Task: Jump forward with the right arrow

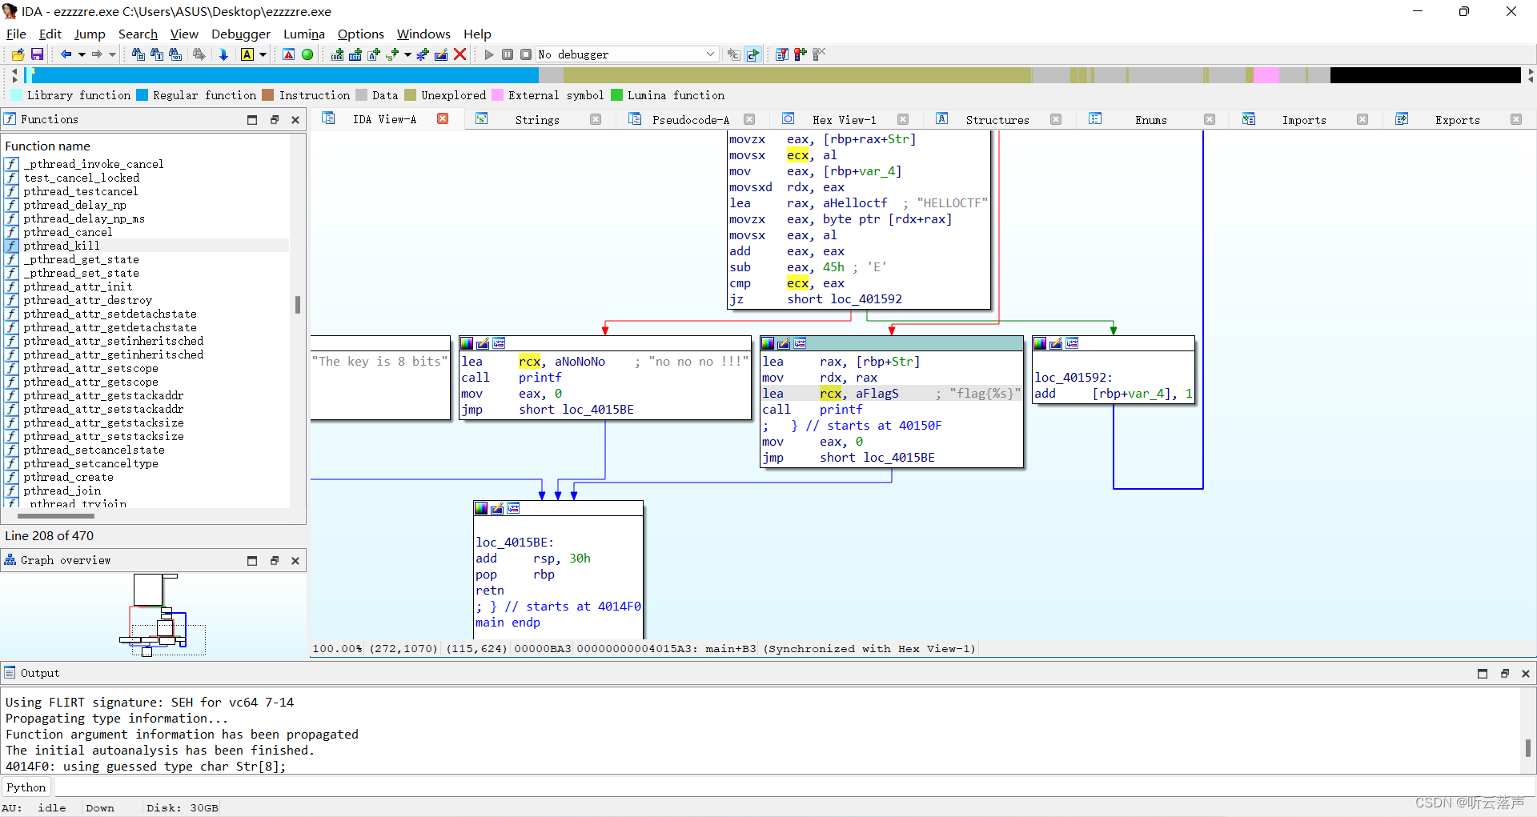Action: pyautogui.click(x=97, y=54)
